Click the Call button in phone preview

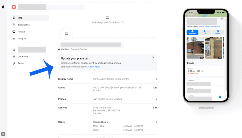(205, 32)
